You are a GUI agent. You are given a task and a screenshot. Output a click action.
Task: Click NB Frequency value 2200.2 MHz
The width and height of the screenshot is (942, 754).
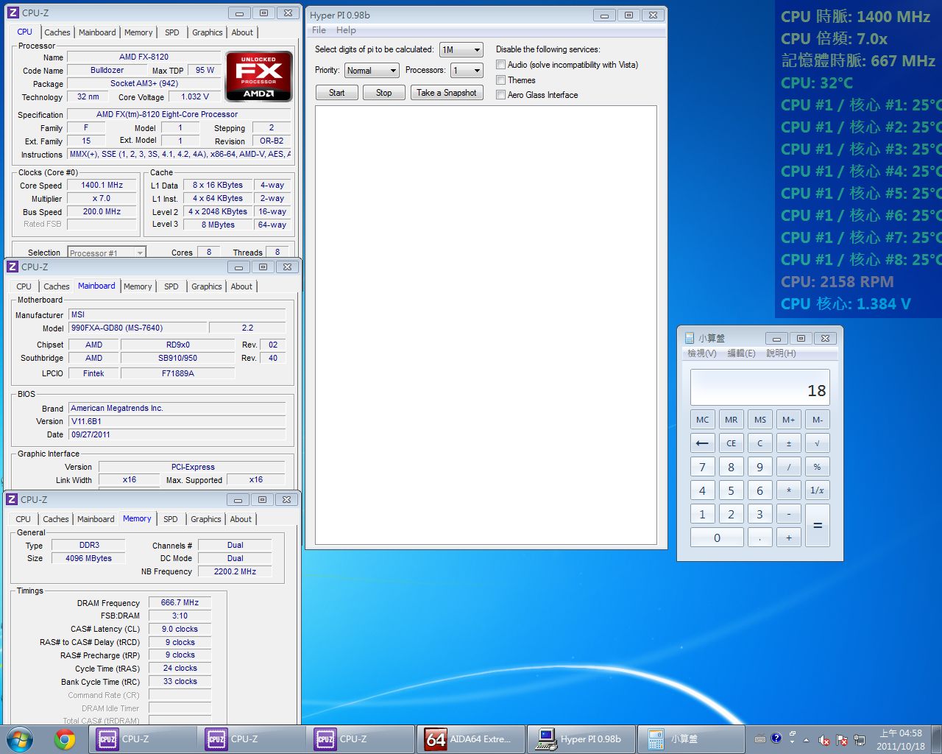tap(235, 571)
